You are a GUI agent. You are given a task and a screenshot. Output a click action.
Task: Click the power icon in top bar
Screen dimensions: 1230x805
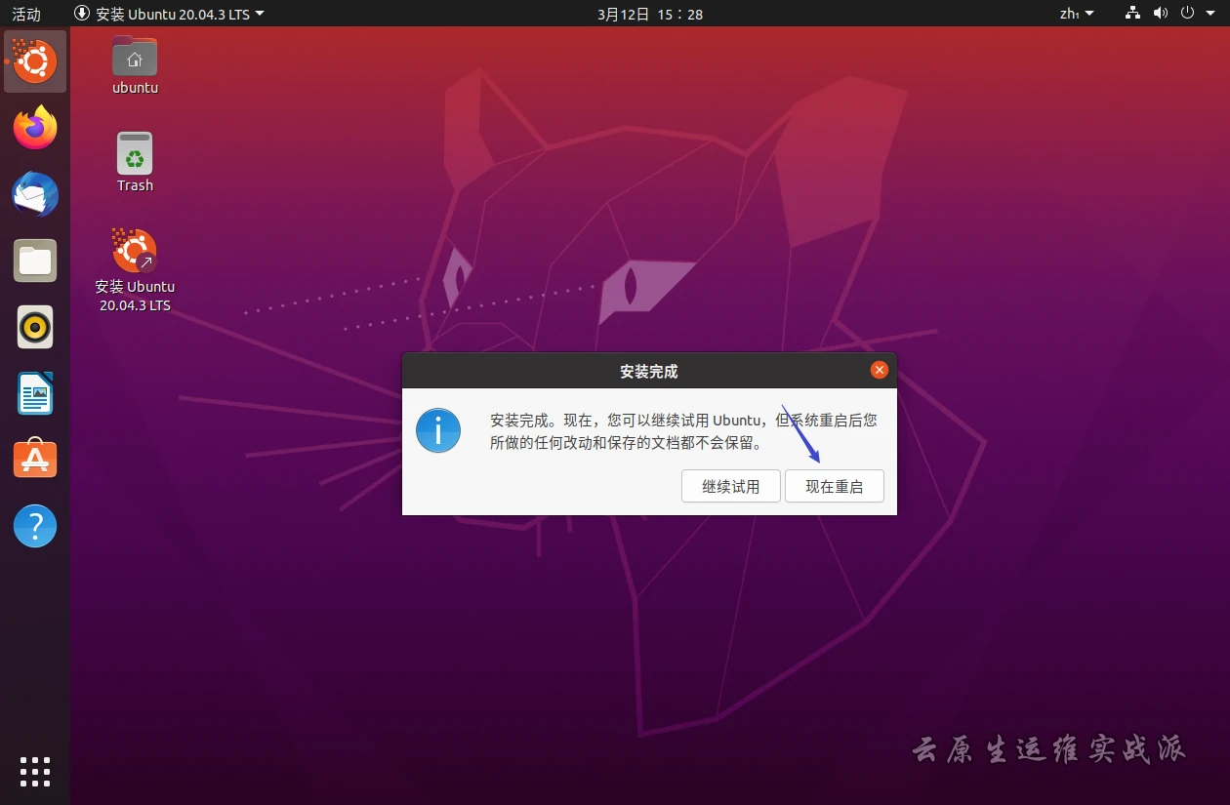tap(1188, 14)
